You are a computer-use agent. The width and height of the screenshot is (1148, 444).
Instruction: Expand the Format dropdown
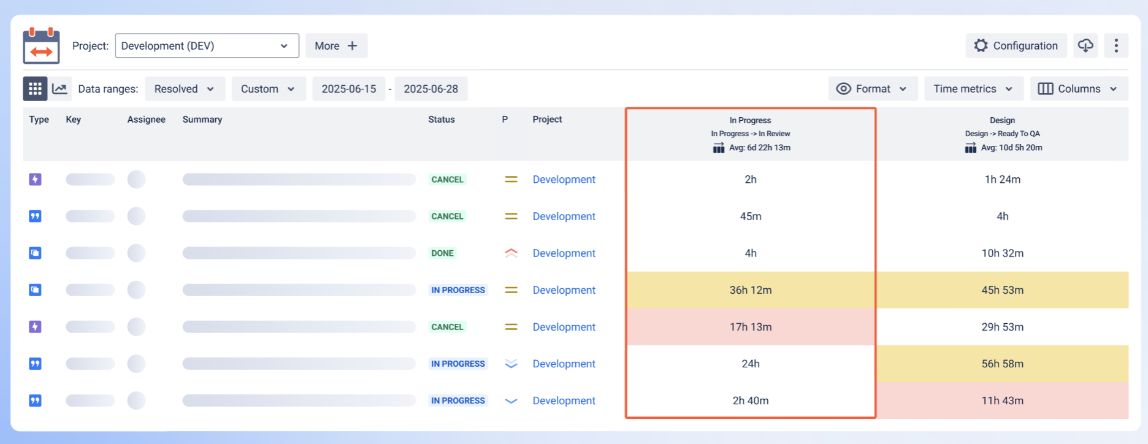tap(873, 89)
